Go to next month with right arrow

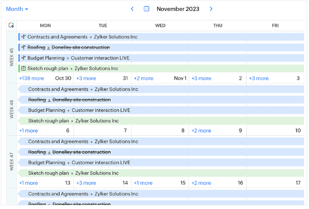(211, 9)
